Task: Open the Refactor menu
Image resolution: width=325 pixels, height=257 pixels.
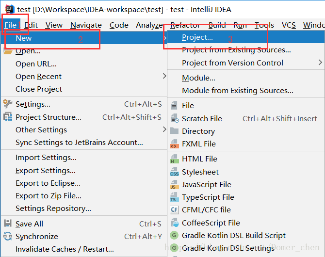Action: tap(185, 25)
